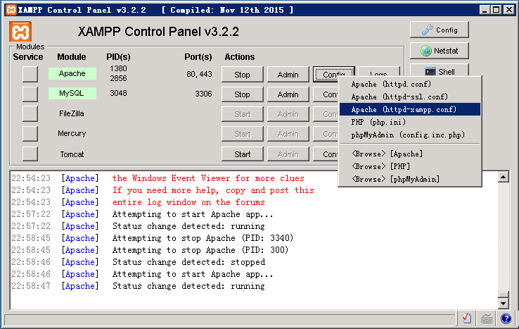Click log line 'stop Apache (PID: 300)'
The width and height of the screenshot is (519, 329).
pyautogui.click(x=200, y=250)
